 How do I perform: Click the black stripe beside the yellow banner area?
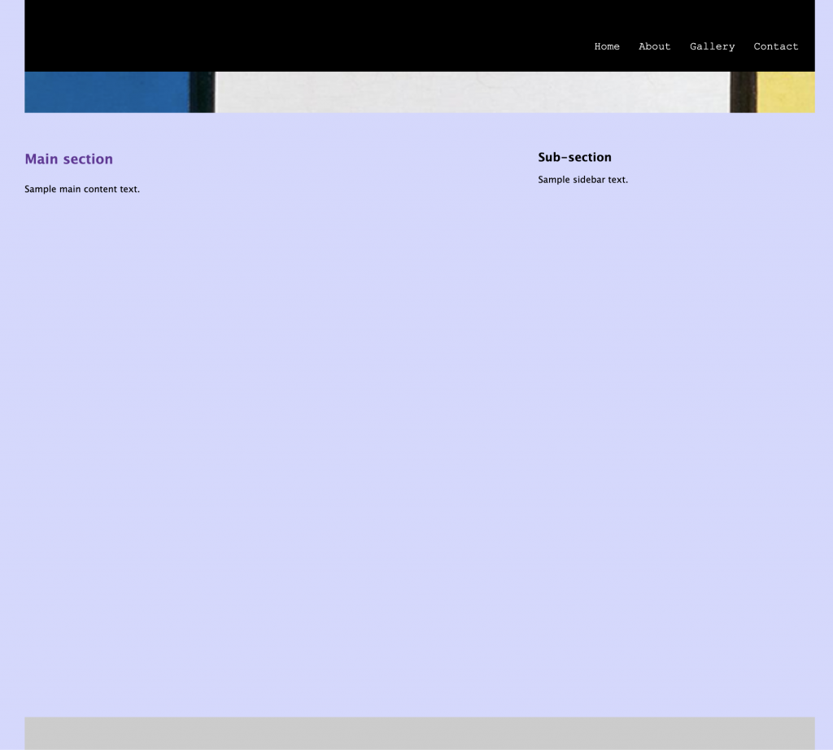pyautogui.click(x=743, y=93)
